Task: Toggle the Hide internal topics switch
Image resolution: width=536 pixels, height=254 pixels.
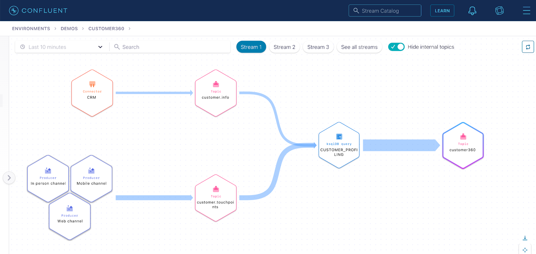Action: coord(396,47)
